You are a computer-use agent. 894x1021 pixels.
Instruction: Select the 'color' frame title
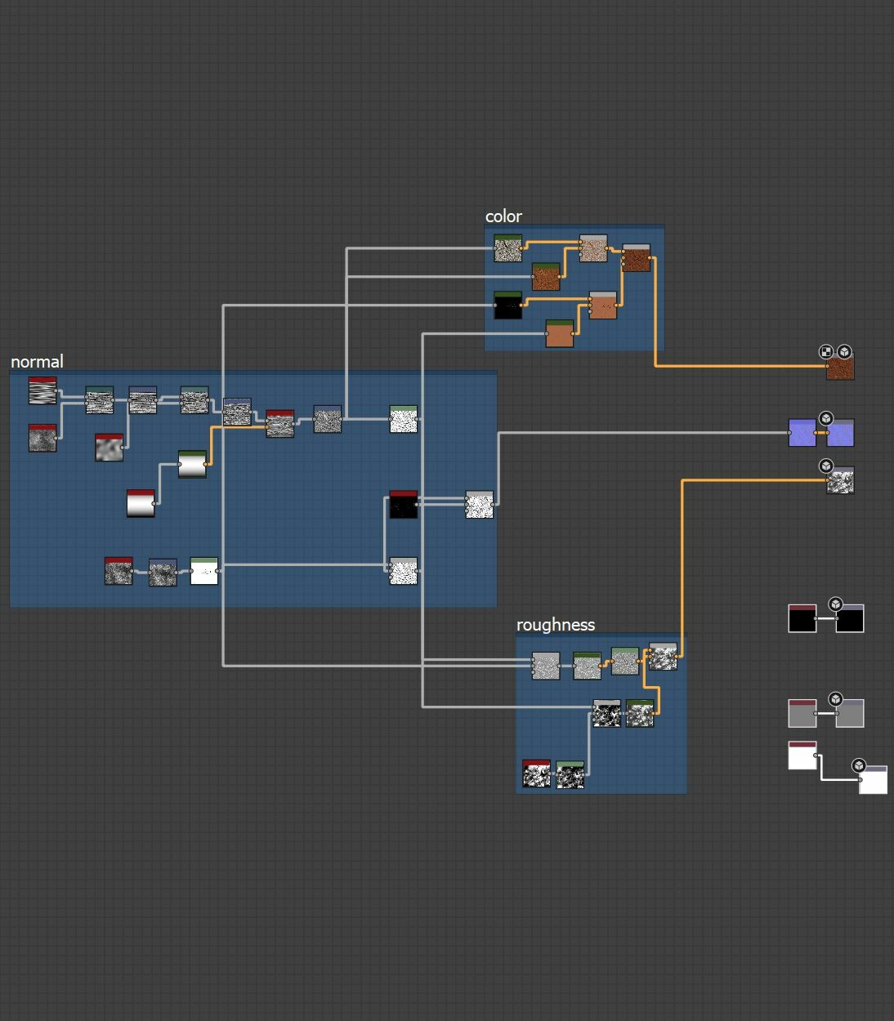[503, 216]
